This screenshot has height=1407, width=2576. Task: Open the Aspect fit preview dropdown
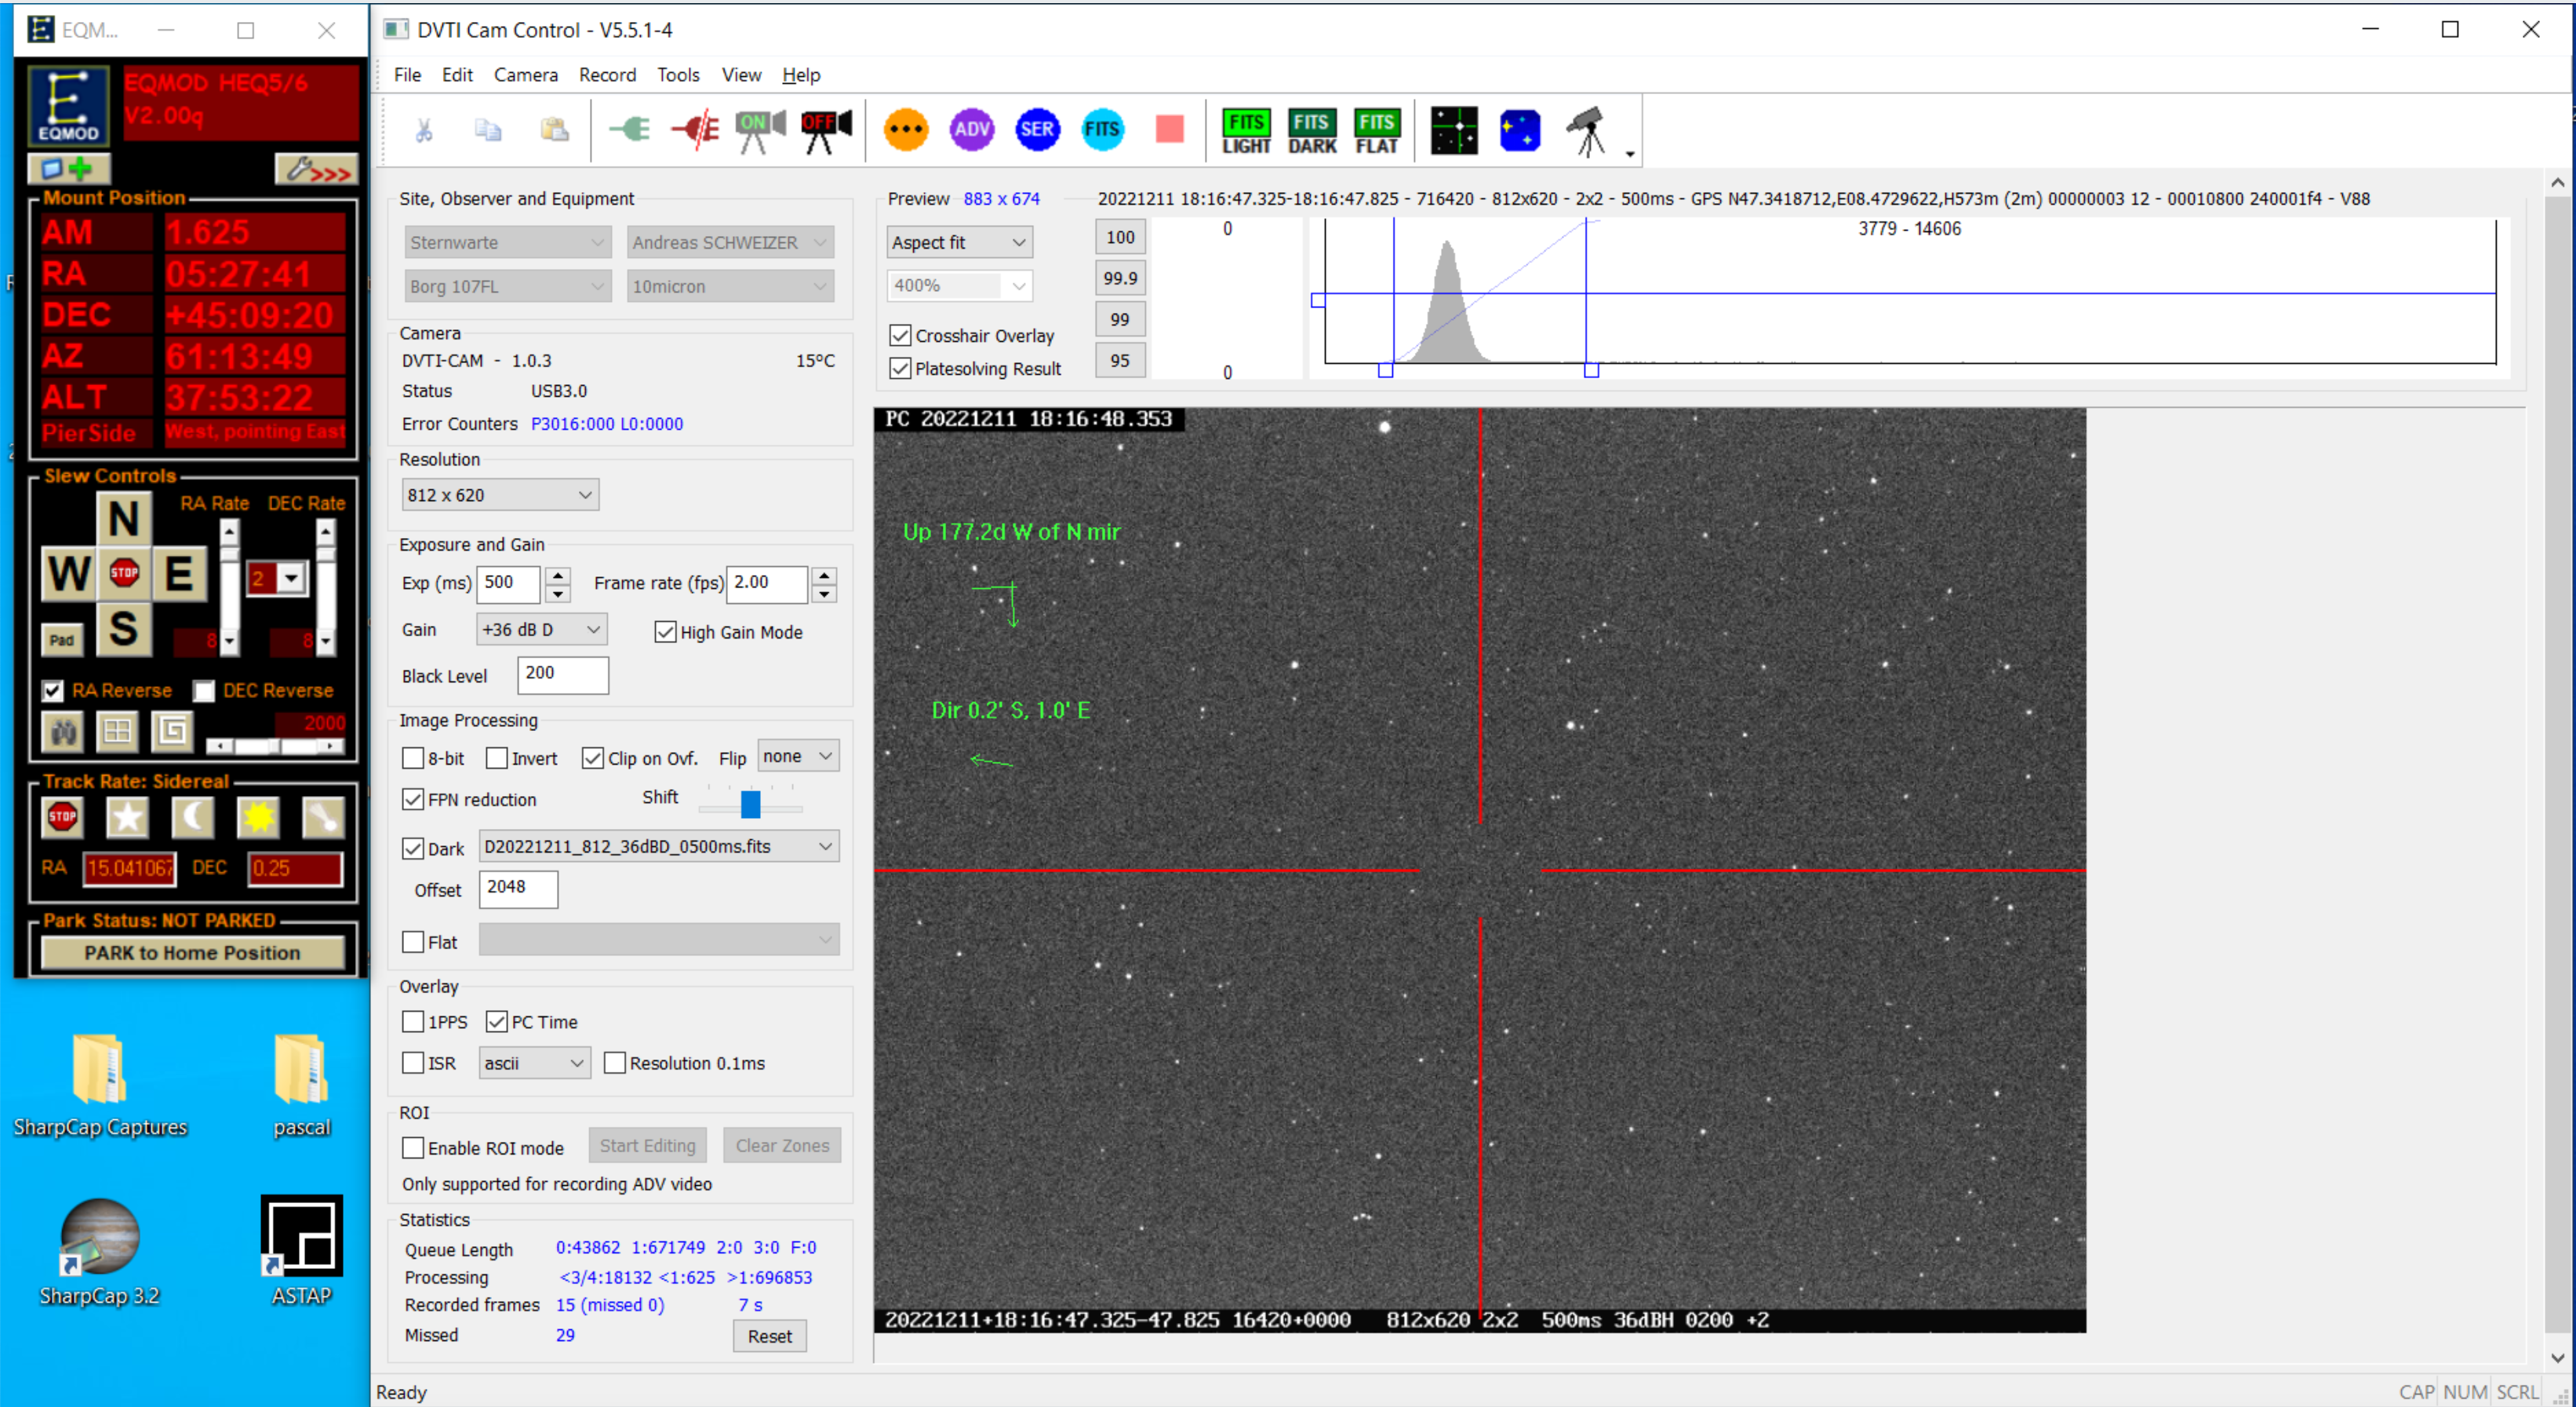point(958,243)
